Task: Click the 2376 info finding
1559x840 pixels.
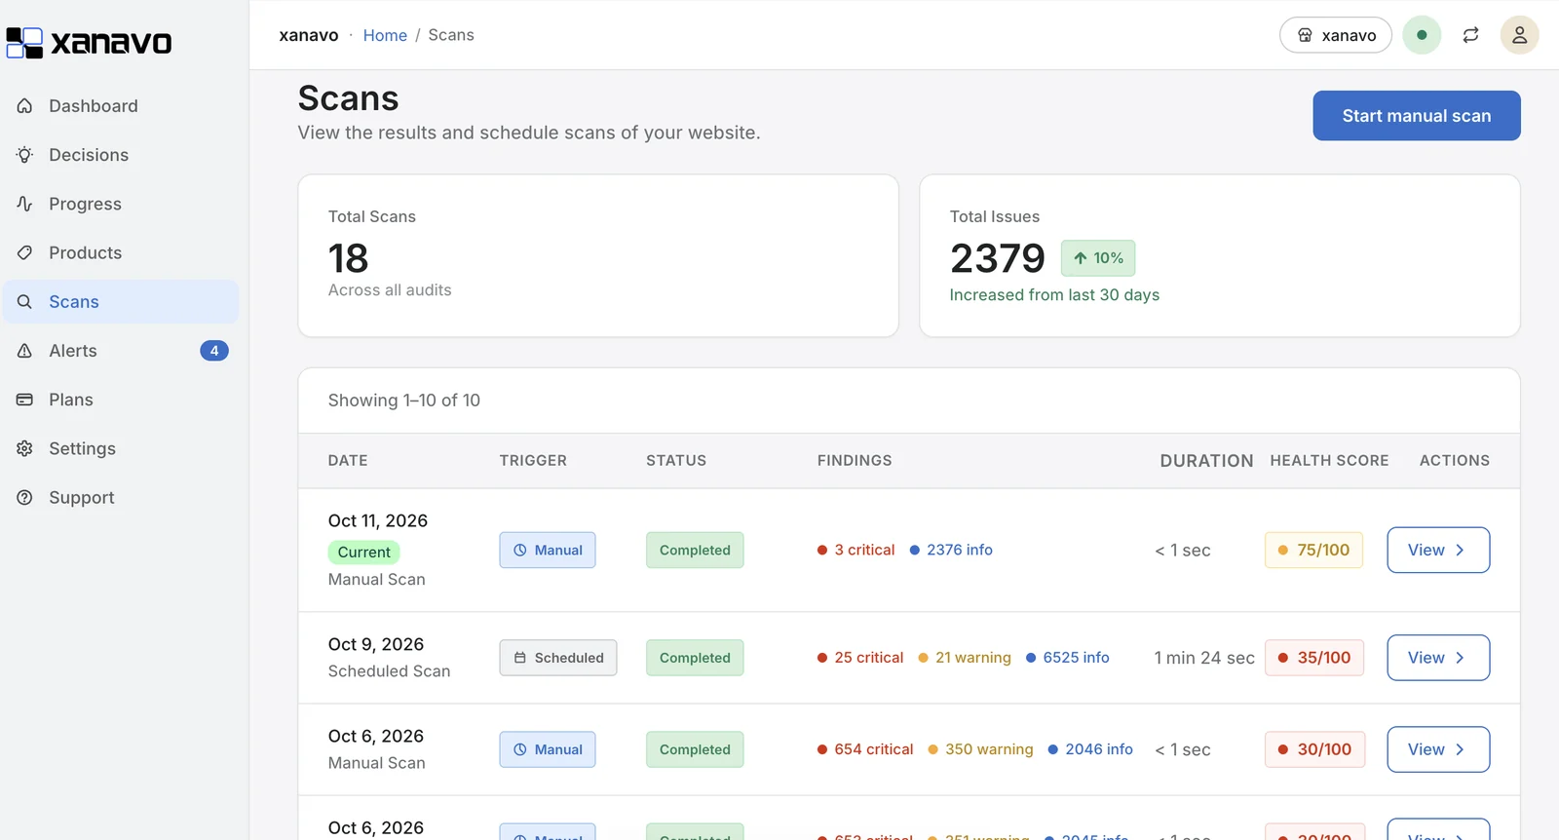Action: point(951,551)
